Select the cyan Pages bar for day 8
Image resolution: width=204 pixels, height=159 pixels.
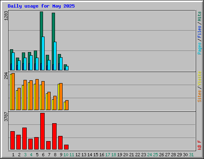55,56
